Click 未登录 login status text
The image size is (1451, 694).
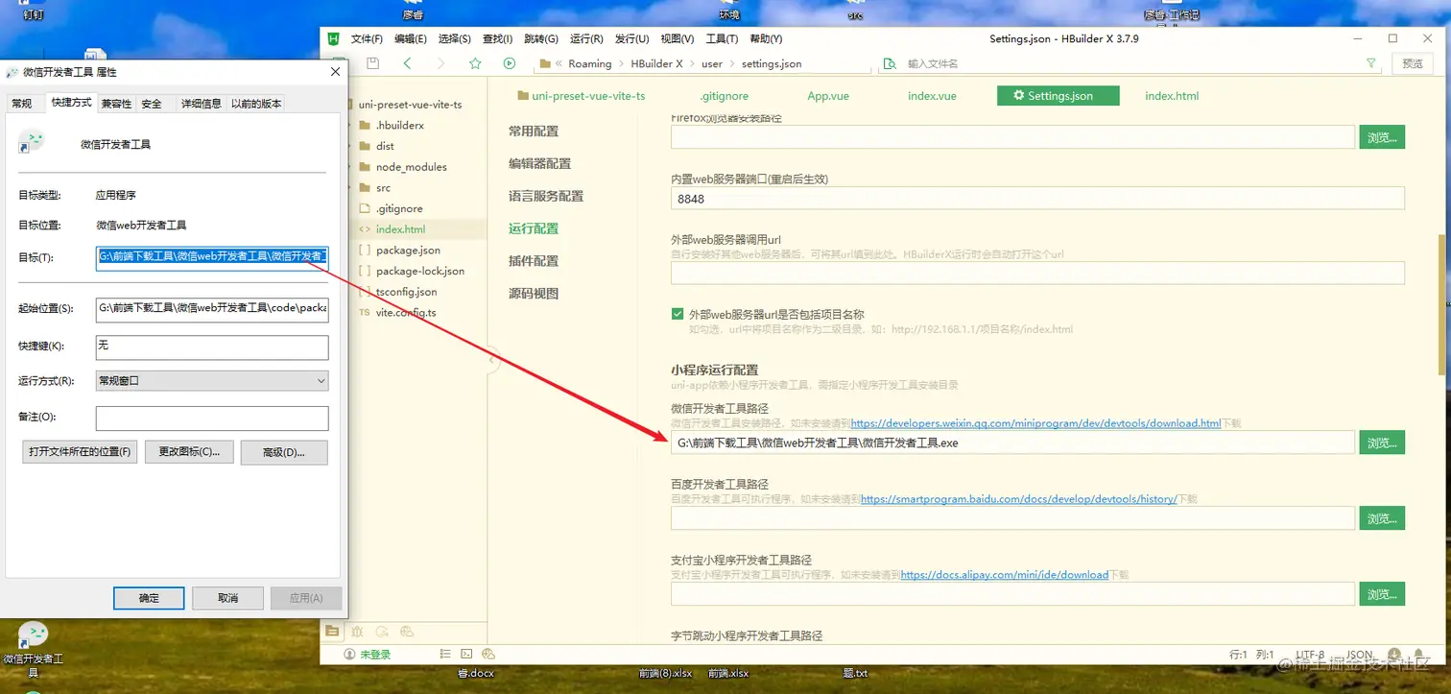click(375, 655)
